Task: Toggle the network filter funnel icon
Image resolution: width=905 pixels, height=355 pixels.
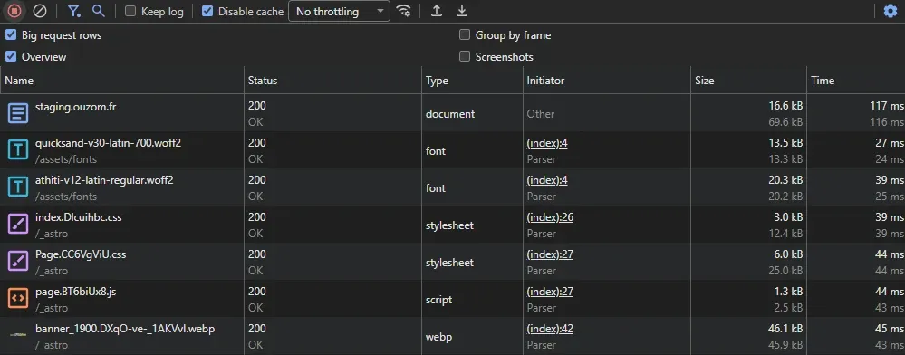Action: click(x=74, y=11)
